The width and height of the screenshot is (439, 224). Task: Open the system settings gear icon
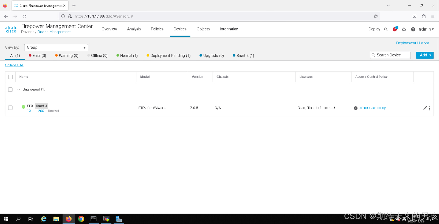pyautogui.click(x=404, y=29)
